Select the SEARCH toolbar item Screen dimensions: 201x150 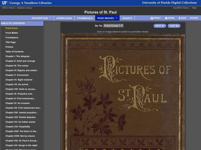[127, 18]
